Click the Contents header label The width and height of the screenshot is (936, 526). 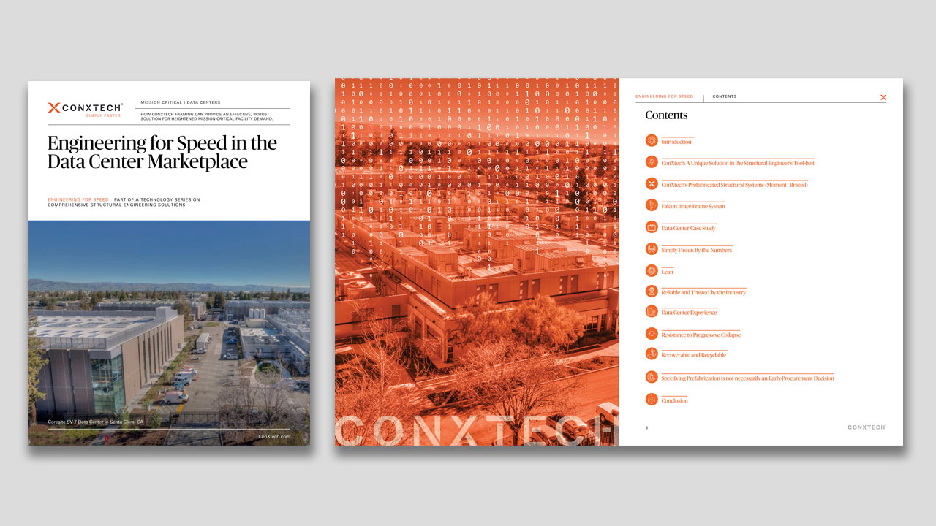724,96
